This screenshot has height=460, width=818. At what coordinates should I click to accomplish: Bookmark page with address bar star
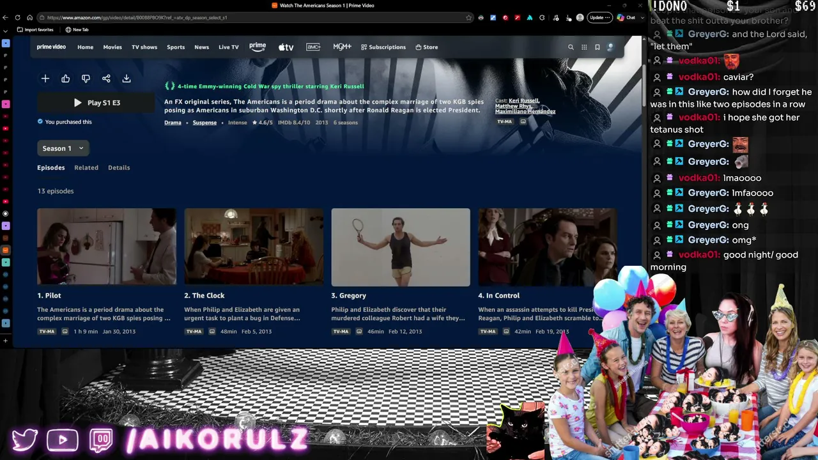click(469, 17)
